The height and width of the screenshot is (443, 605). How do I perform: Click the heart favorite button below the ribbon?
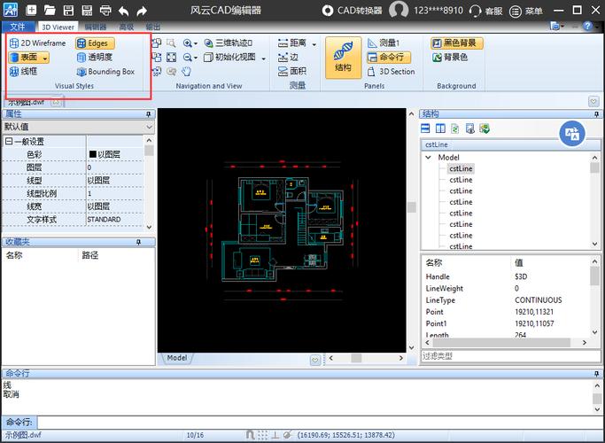(x=593, y=102)
